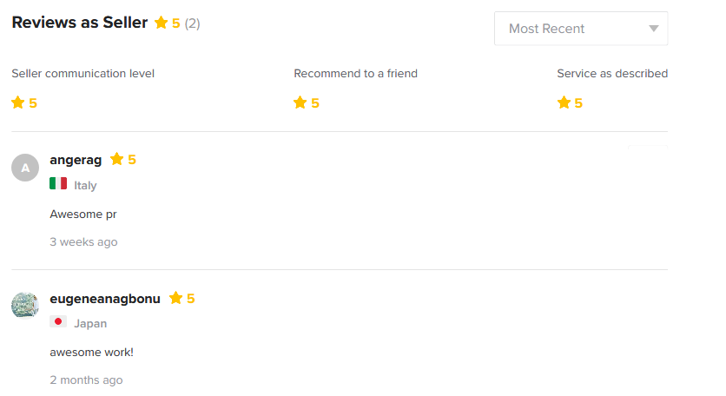Viewport: 726px width, 396px height.
Task: Click the "Awesome pr" review text
Action: 82,214
